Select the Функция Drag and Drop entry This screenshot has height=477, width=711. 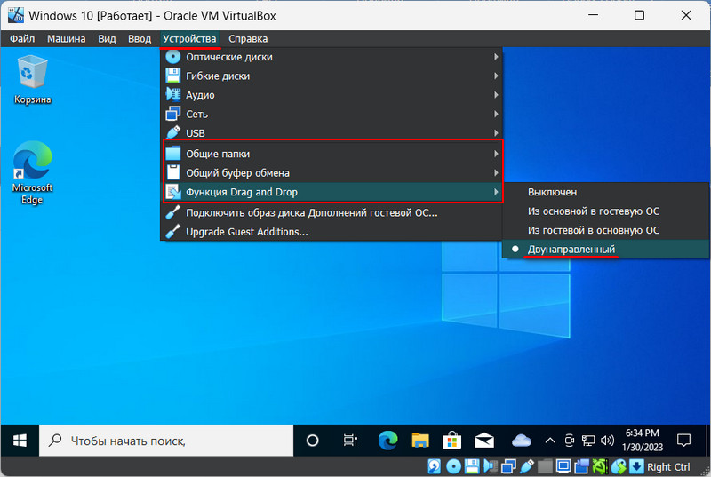[x=332, y=192]
